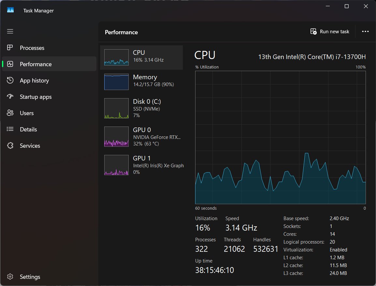The height and width of the screenshot is (286, 376).
Task: Click the Details list icon
Action: pyautogui.click(x=10, y=129)
